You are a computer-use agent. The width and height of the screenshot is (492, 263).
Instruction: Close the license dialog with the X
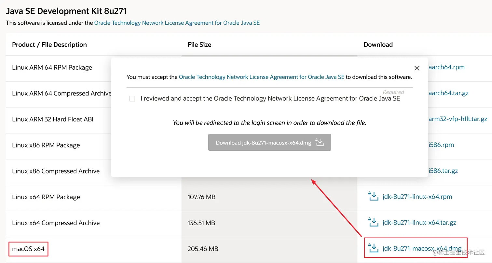[417, 68]
